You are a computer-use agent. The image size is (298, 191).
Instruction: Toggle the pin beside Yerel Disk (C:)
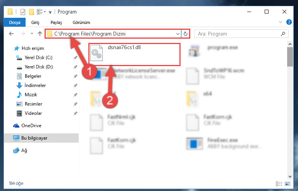[76, 58]
